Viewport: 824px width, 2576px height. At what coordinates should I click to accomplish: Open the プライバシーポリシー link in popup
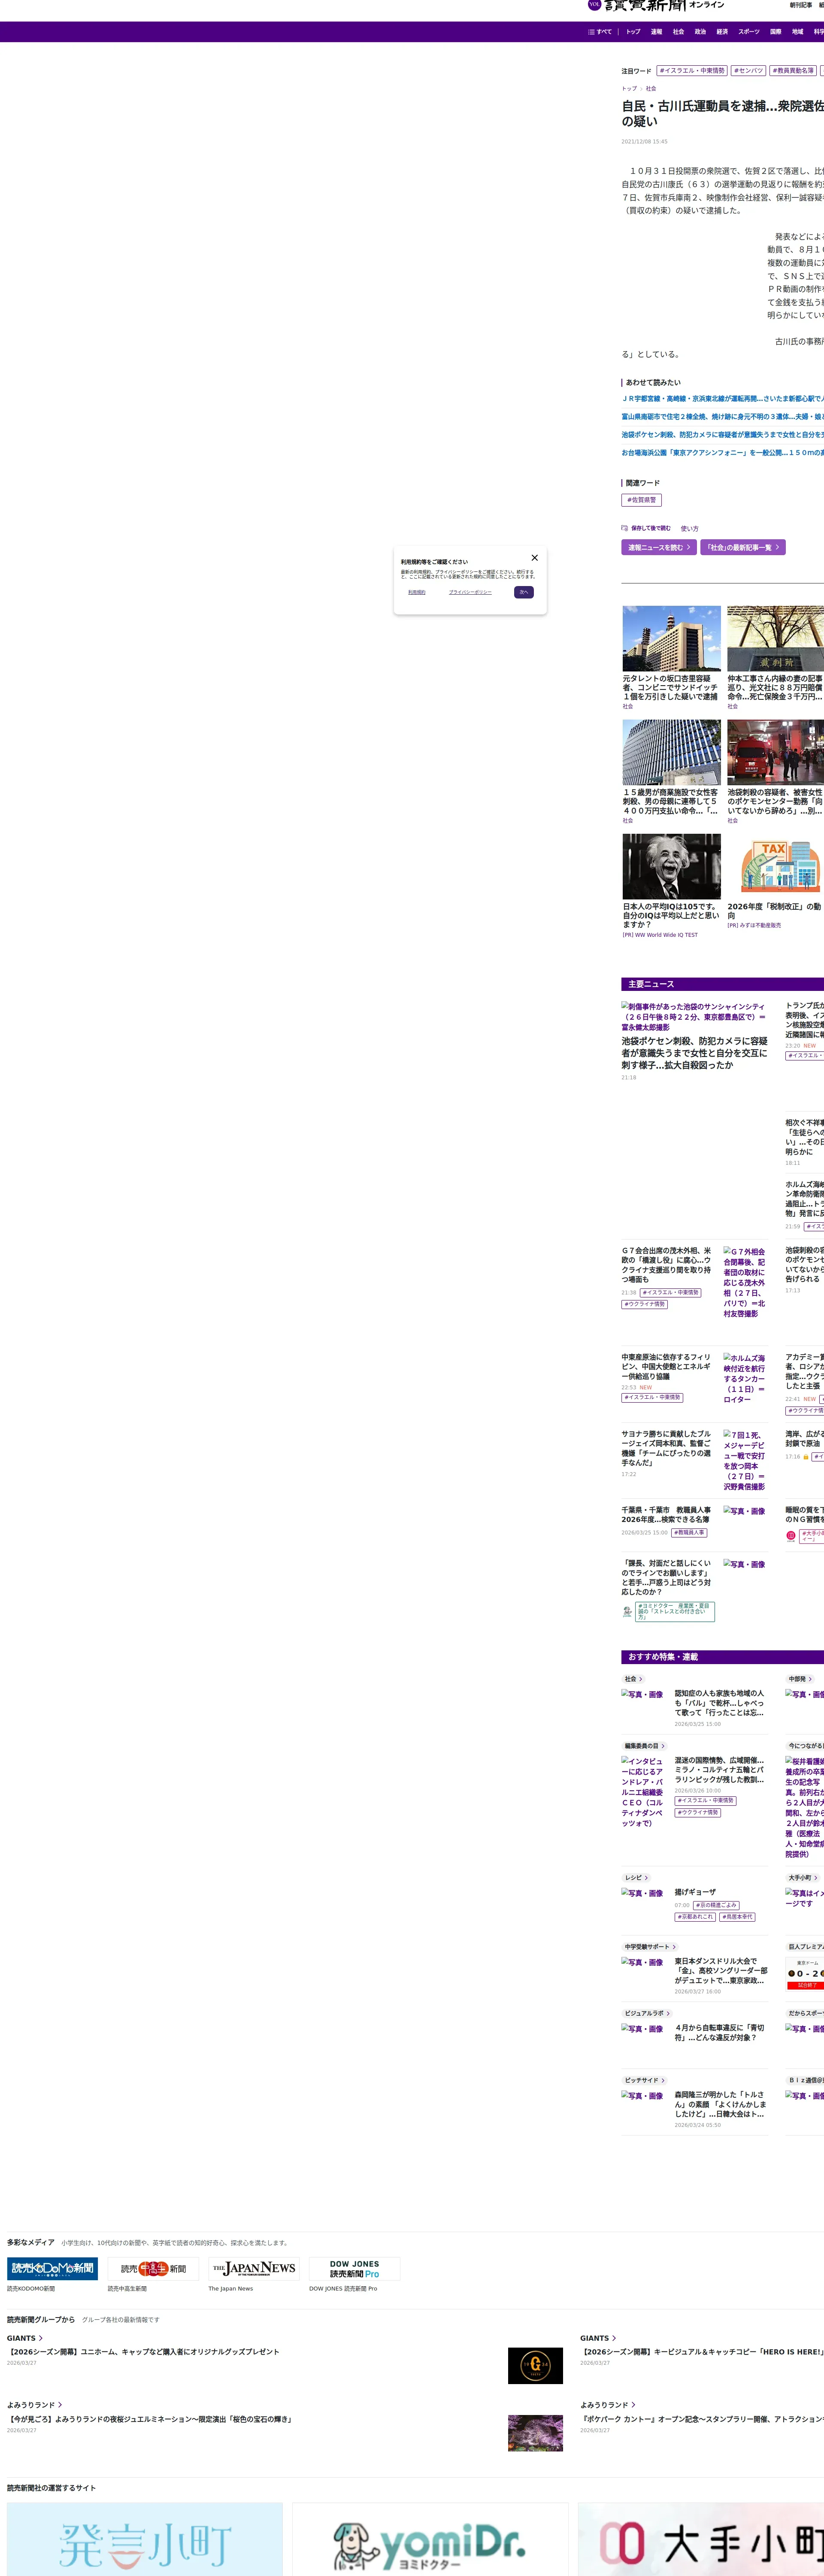pyautogui.click(x=470, y=592)
